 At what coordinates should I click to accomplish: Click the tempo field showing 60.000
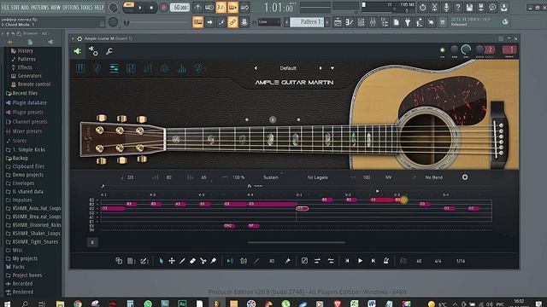click(180, 8)
